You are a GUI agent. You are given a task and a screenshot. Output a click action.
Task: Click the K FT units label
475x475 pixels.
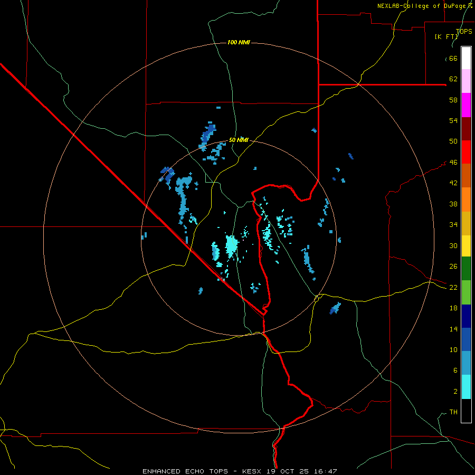click(446, 36)
